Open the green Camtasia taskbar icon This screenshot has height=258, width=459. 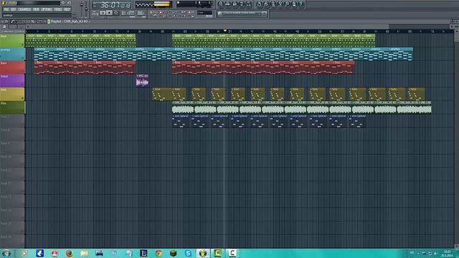(x=217, y=253)
